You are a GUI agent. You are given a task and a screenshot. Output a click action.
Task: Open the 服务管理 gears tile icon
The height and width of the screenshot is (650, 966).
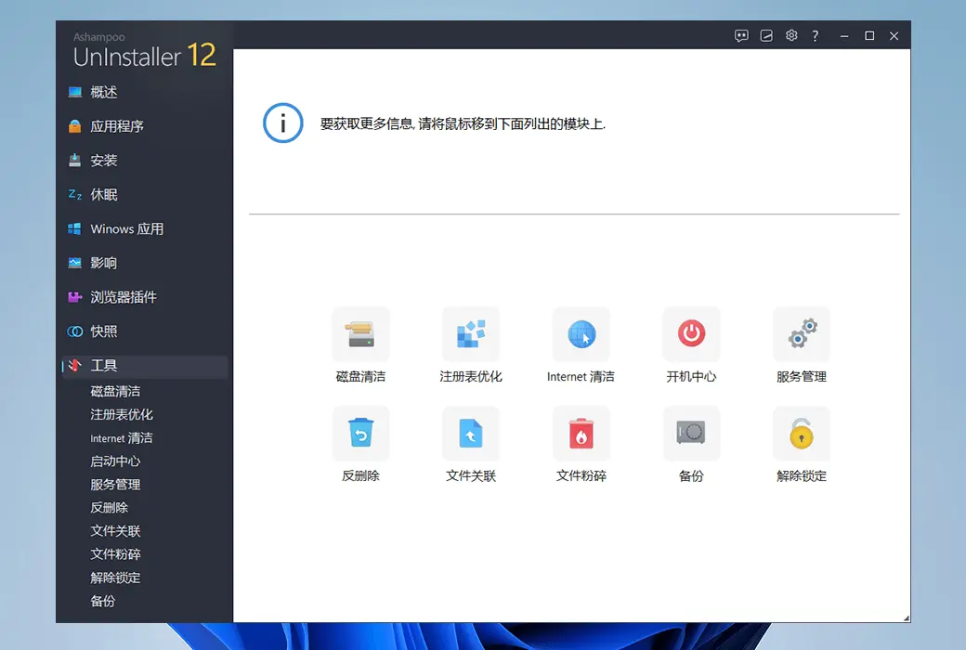[802, 334]
